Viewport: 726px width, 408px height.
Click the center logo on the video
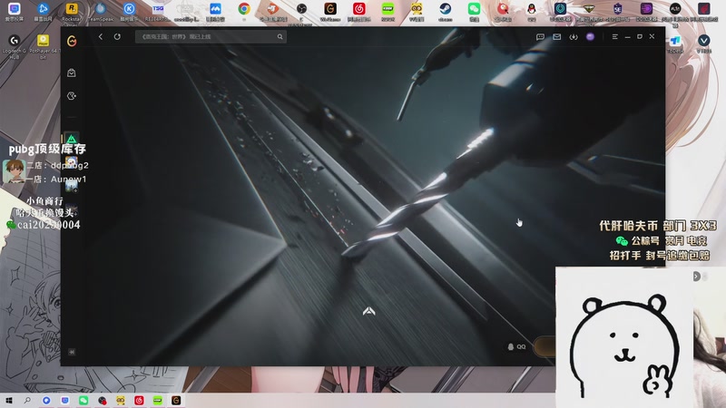[369, 311]
